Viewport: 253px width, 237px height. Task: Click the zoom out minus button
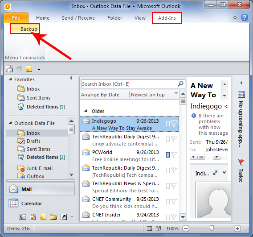point(186,229)
